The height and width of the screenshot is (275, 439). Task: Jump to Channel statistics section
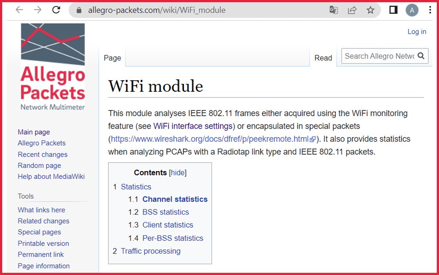(175, 199)
